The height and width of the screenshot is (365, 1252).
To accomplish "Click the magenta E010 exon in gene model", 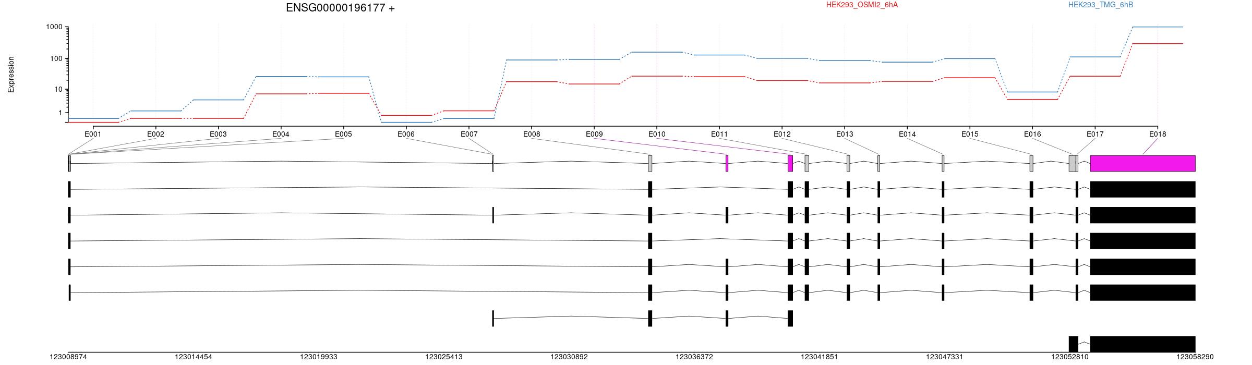I will coord(790,163).
